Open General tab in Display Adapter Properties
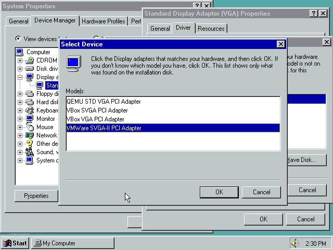This screenshot has height=250, width=333. click(160, 29)
